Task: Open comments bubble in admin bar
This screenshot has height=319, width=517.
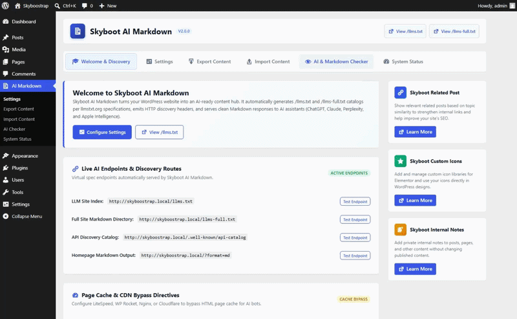Action: (87, 6)
